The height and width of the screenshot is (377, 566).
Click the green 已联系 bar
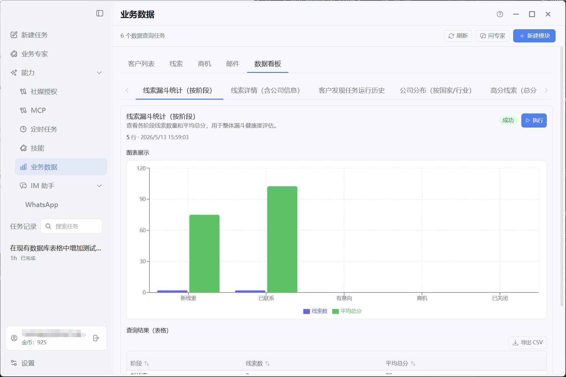282,239
